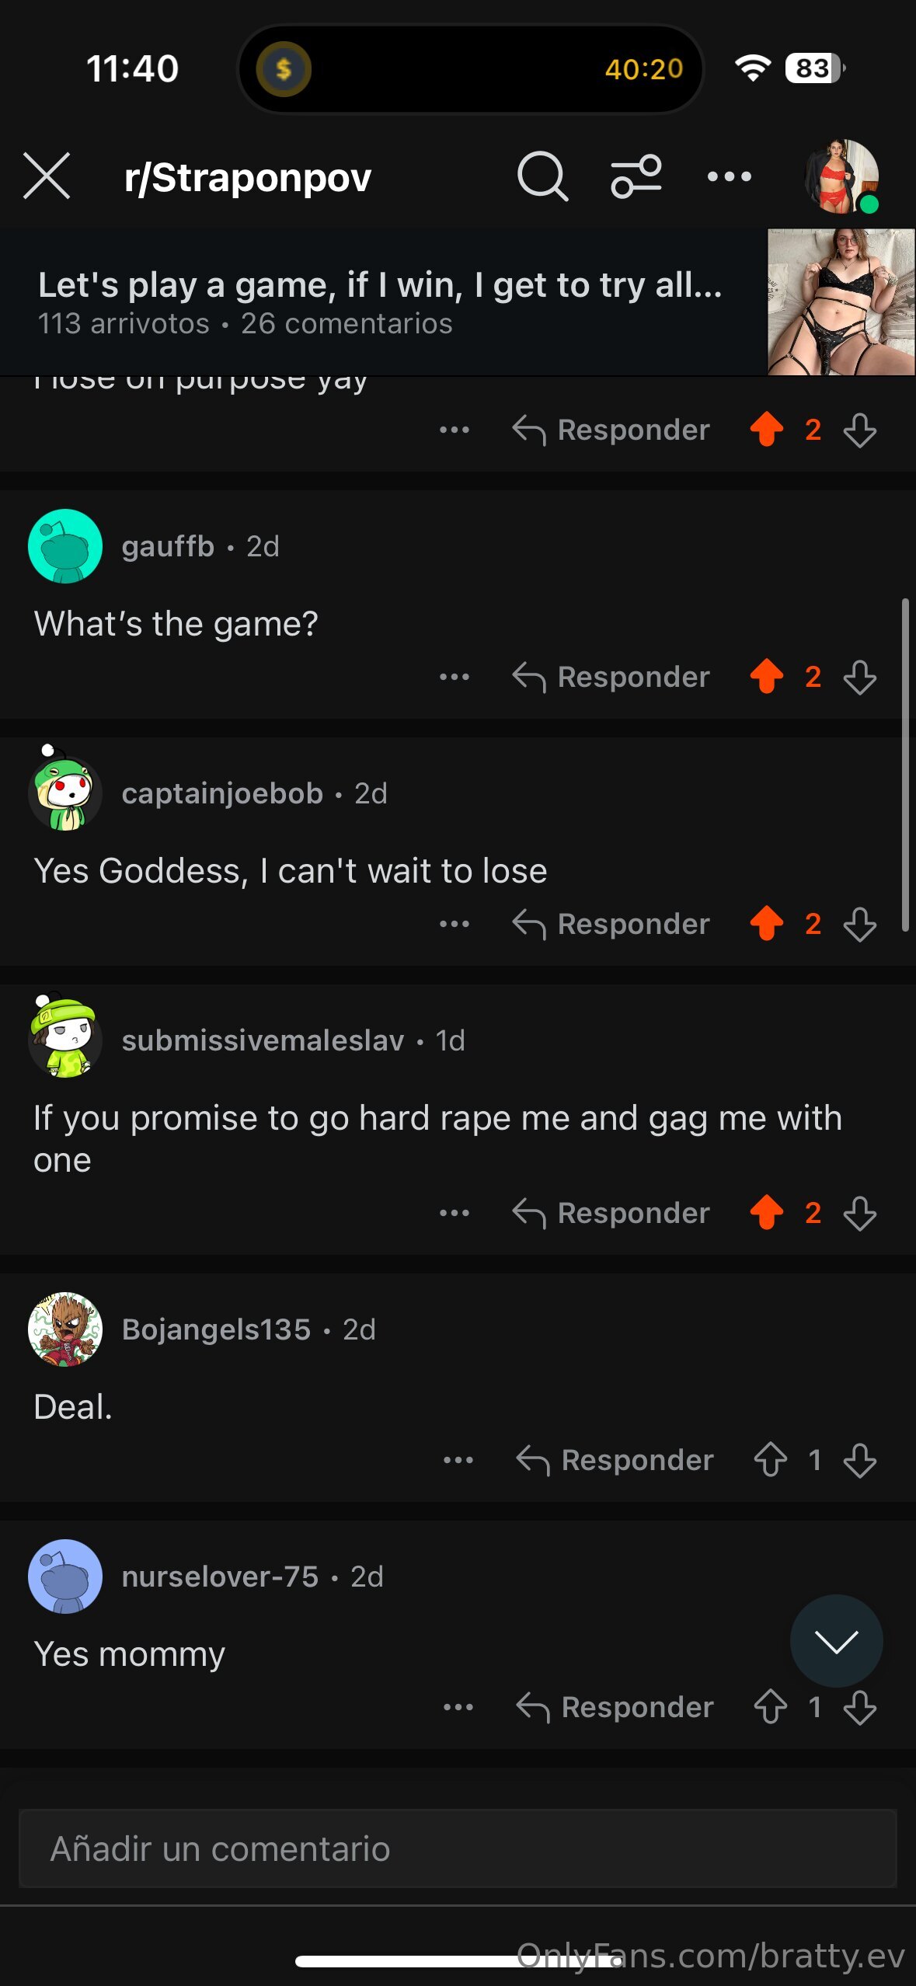Toggle the upvote on gauffb's comment

[767, 676]
